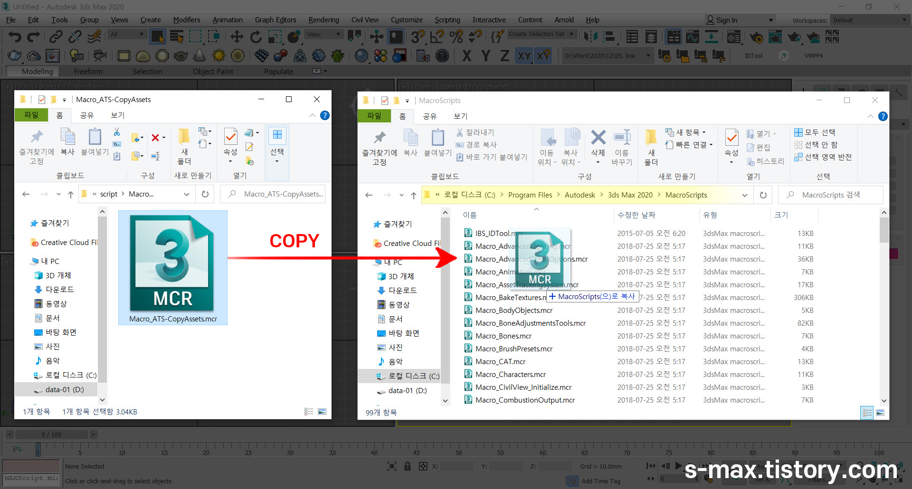Open the Sign In dropdown
912x489 pixels.
pyautogui.click(x=740, y=20)
